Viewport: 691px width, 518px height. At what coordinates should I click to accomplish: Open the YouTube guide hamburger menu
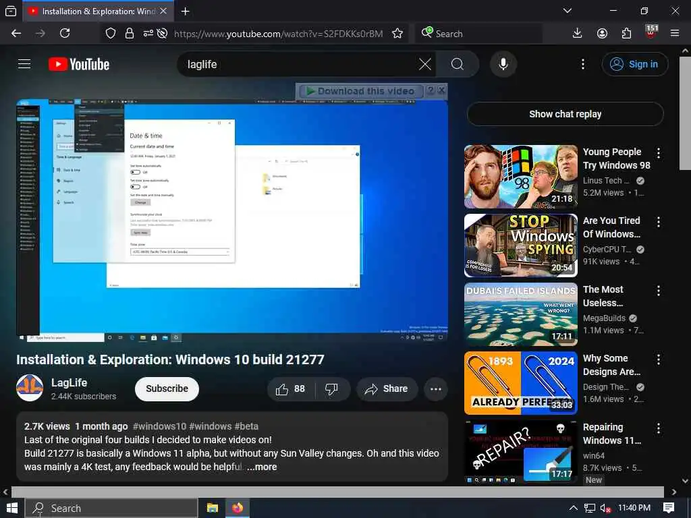click(24, 64)
